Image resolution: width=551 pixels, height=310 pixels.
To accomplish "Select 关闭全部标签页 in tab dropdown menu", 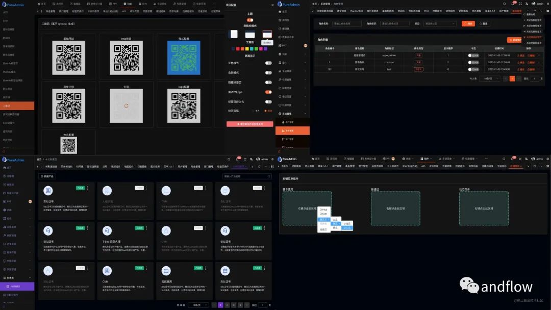I will (x=533, y=43).
